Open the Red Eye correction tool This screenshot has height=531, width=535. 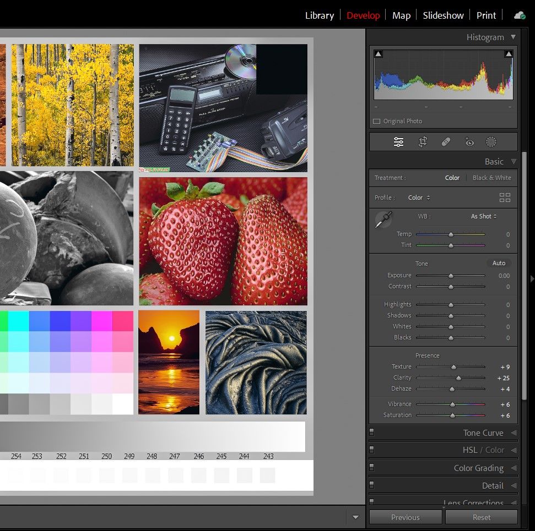click(x=469, y=142)
